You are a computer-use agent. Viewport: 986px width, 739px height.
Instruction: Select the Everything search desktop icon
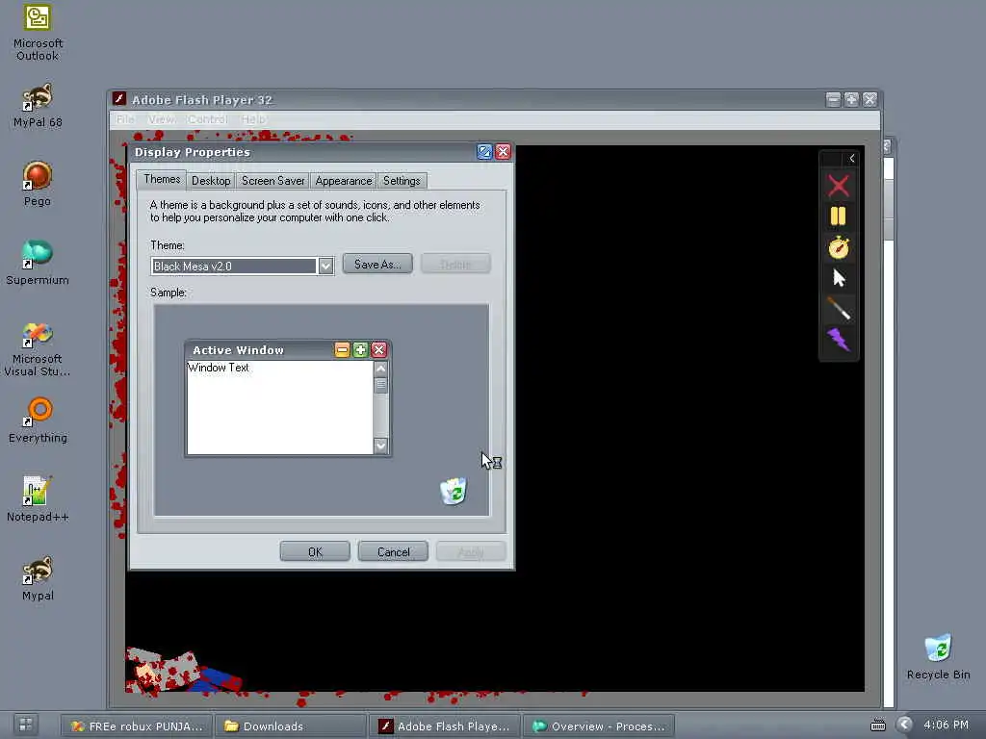tap(38, 420)
